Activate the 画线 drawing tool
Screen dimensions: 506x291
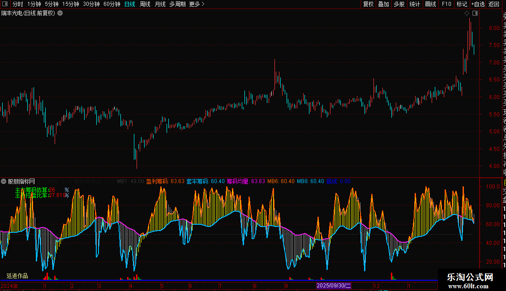click(x=430, y=4)
